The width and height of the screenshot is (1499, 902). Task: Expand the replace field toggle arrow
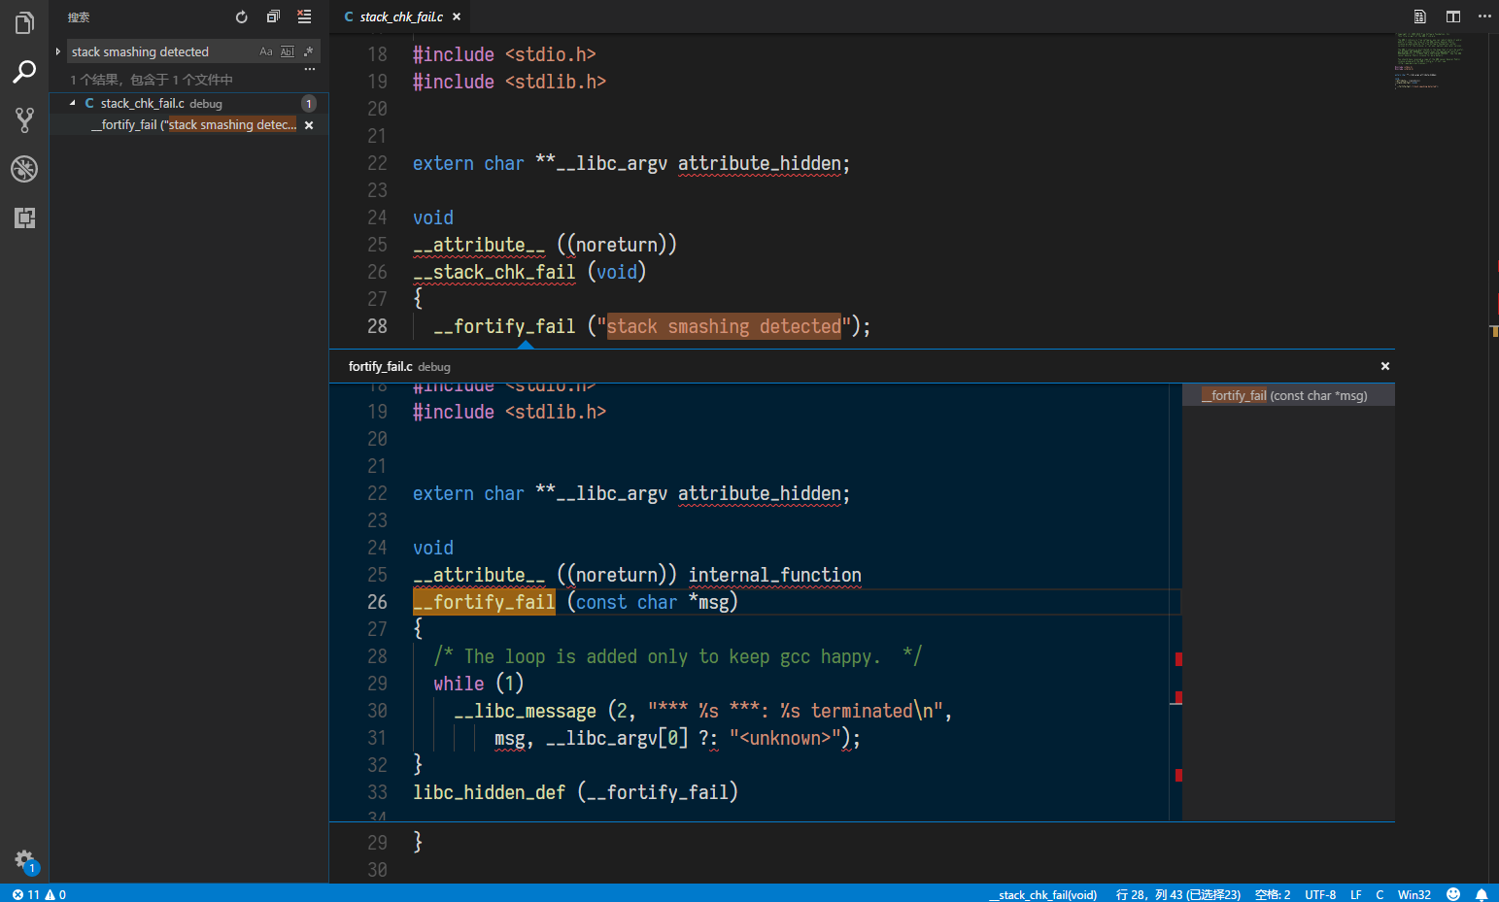click(x=58, y=51)
